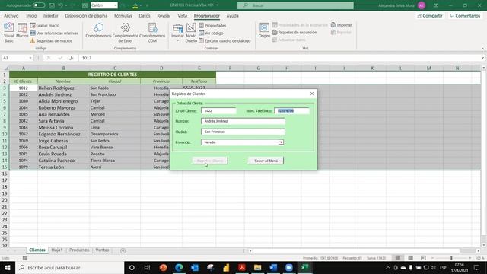Switch to the Revisar tab
487x274 pixels.
point(164,15)
